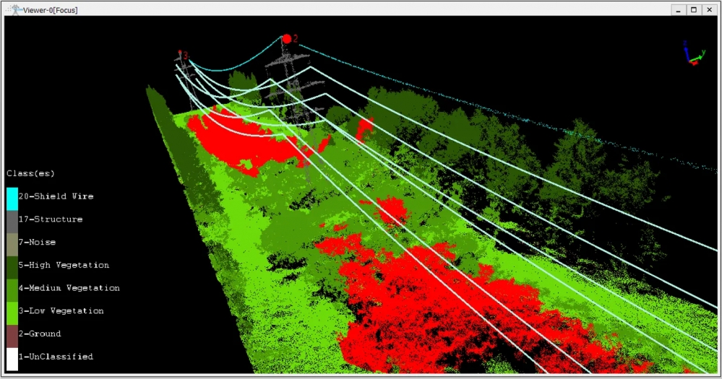This screenshot has height=379, width=722.
Task: Click the XYZ axis orientation gizmo
Action: pos(693,53)
